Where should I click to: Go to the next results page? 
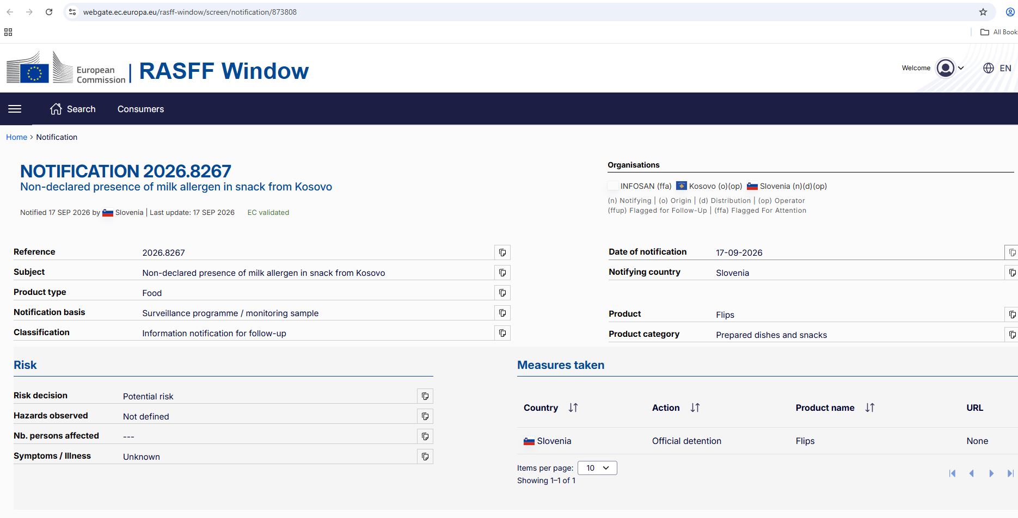pyautogui.click(x=991, y=473)
